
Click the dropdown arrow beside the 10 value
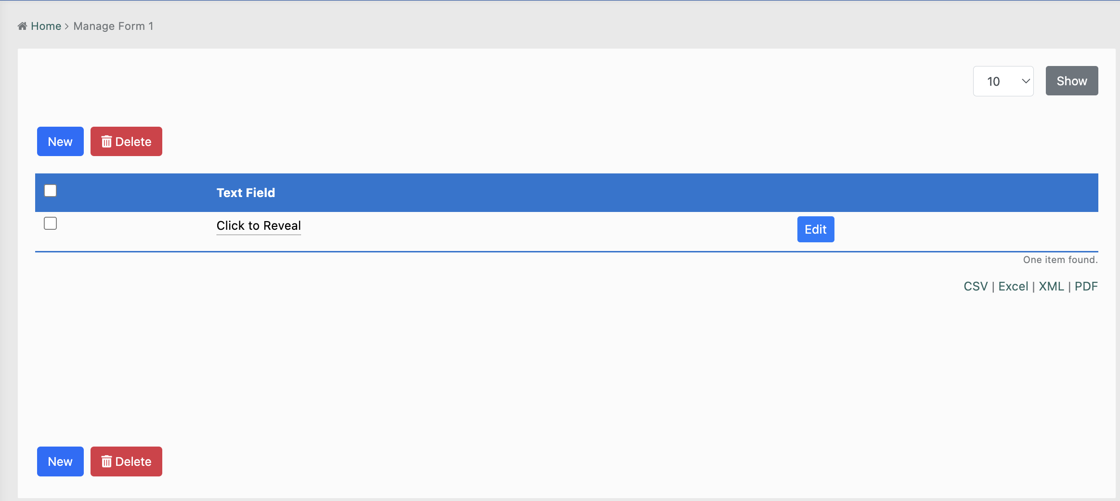pyautogui.click(x=1026, y=81)
